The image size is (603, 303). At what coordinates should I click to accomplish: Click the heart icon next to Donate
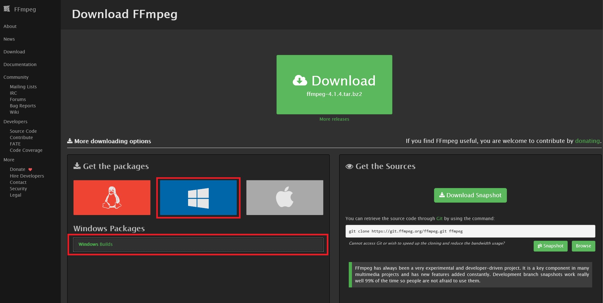(30, 169)
